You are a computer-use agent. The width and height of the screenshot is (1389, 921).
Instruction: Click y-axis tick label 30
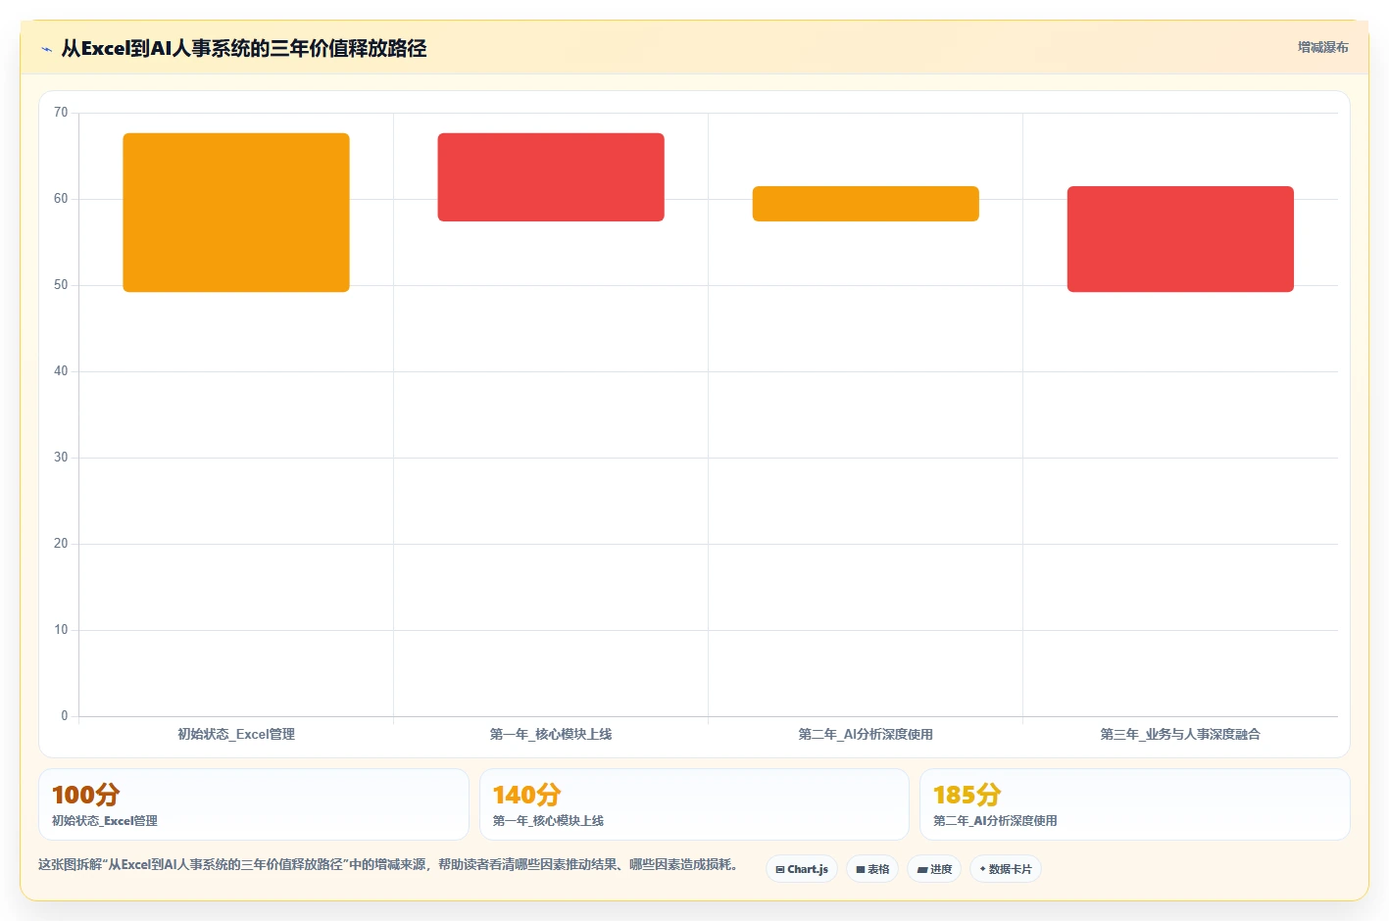[x=61, y=458]
